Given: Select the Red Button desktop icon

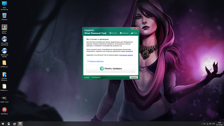Looking at the screenshot, I should coord(4,111).
